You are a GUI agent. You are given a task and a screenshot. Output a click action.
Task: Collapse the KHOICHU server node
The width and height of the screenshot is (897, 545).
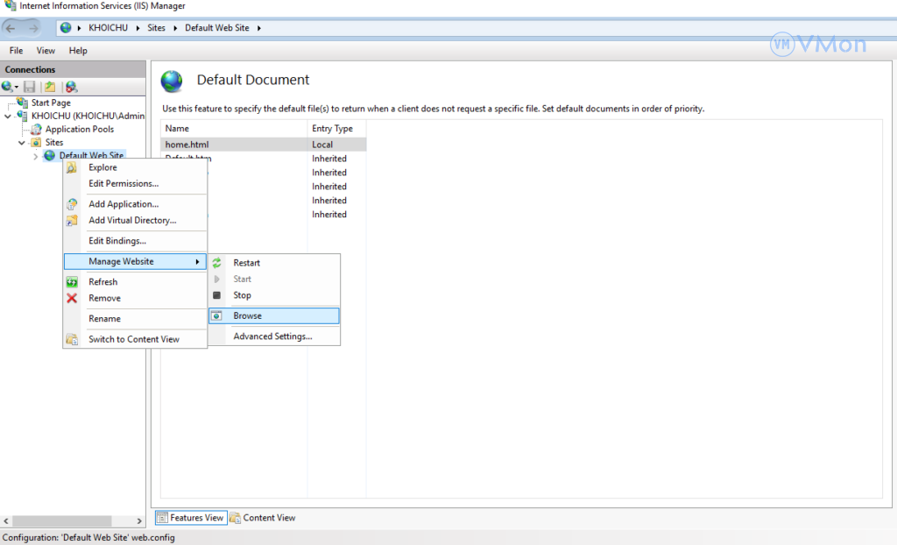click(x=9, y=116)
